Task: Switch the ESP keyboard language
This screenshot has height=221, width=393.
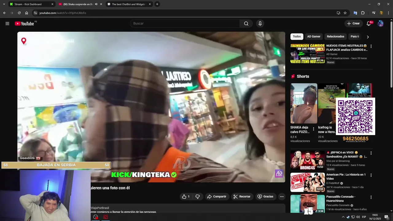Action: click(x=364, y=217)
